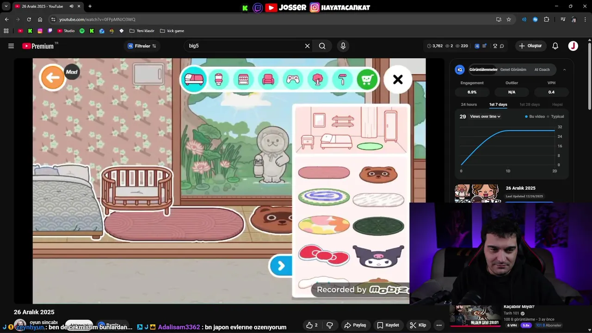Pick the dark green round rug
Viewport: 592px width, 333px height.
pyautogui.click(x=378, y=226)
